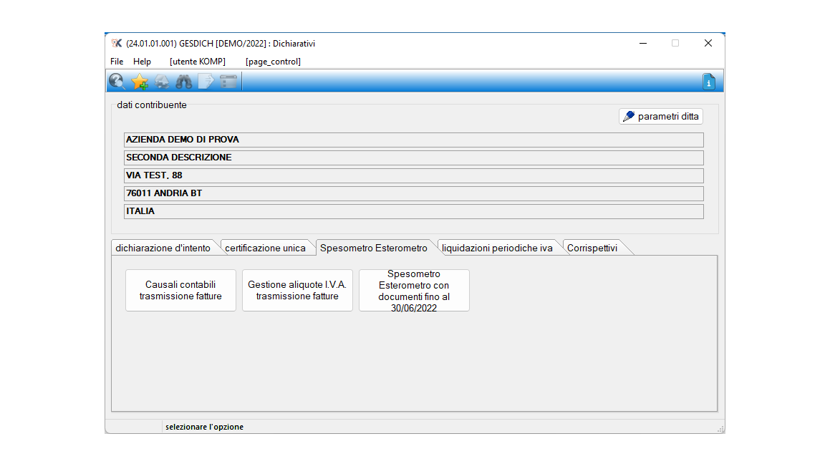Click the VIA TEST, 88 address field
825x464 pixels.
[x=413, y=175]
